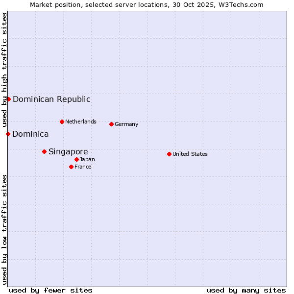Viewport: 294px width, 294px height.
Task: Click the red Dominican Republic data point
Action: 8,99
